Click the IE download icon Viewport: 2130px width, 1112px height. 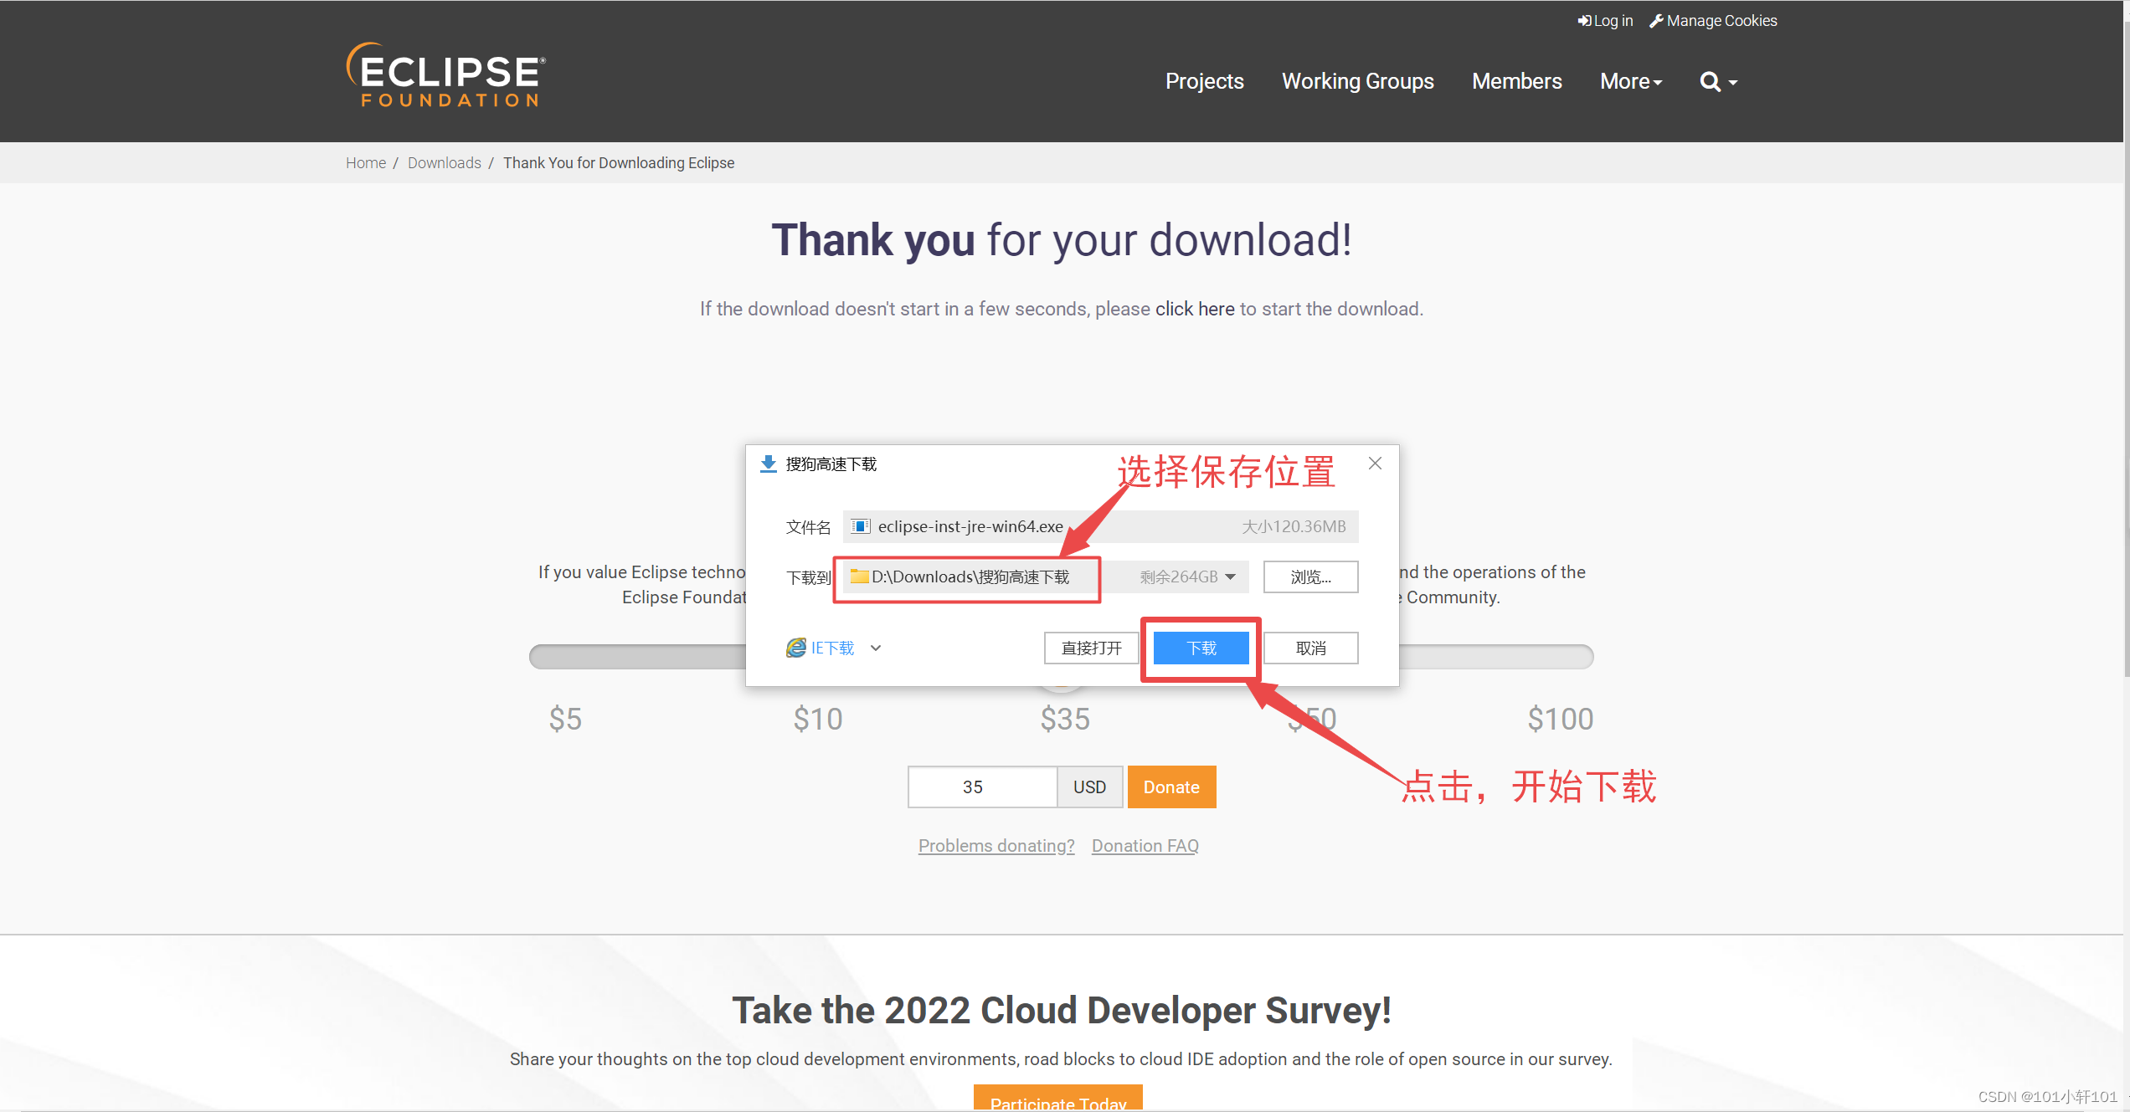pos(795,648)
